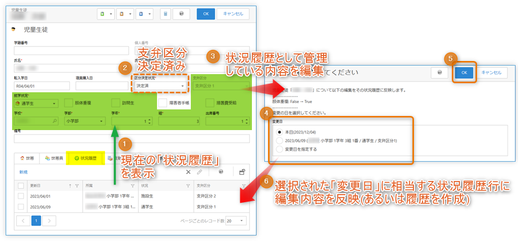Open the calculator icon button in toolbar
Screen dimensions: 523x241
point(165,14)
